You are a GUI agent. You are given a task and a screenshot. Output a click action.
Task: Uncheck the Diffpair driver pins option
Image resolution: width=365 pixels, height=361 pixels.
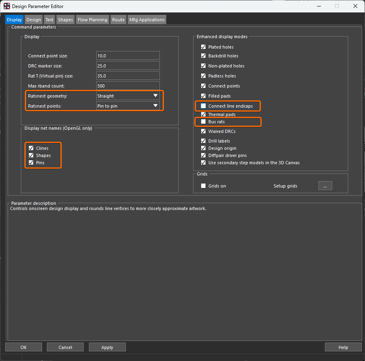pyautogui.click(x=204, y=155)
